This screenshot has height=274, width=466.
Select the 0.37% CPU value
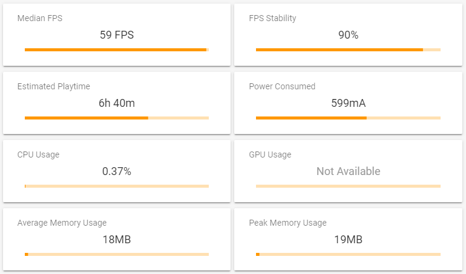117,171
